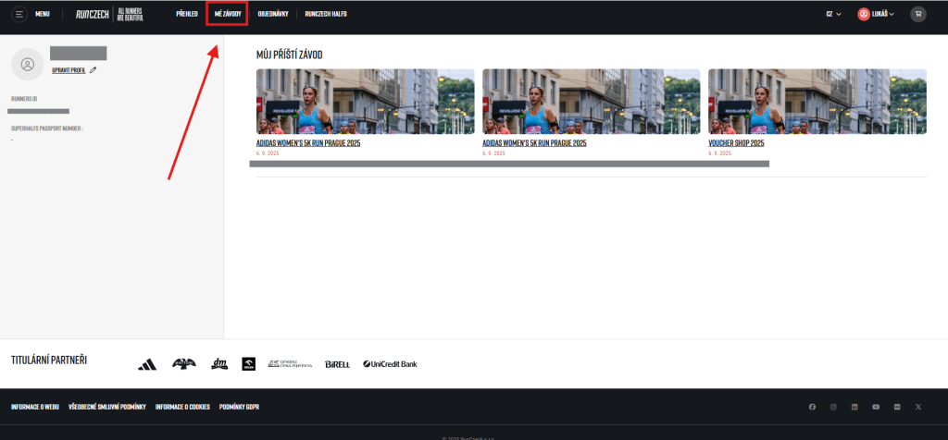Visit the X (Twitter) profile
Screen dimensions: 948x440
(x=918, y=407)
